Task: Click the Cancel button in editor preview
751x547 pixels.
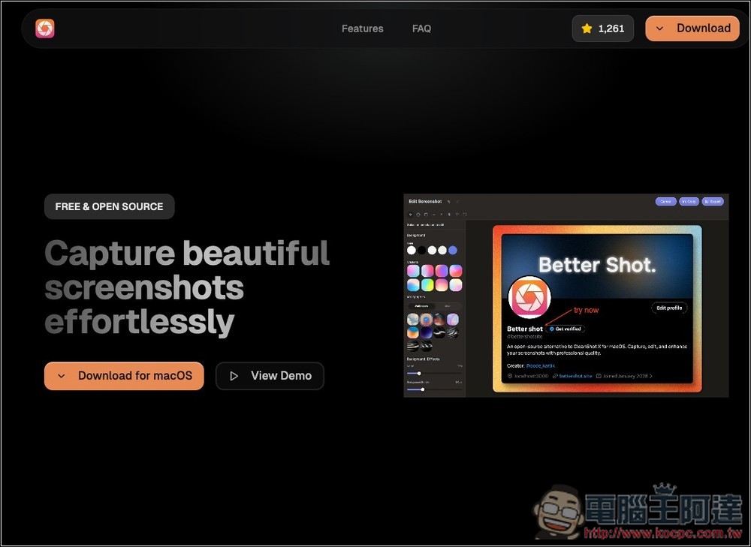Action: click(x=665, y=201)
